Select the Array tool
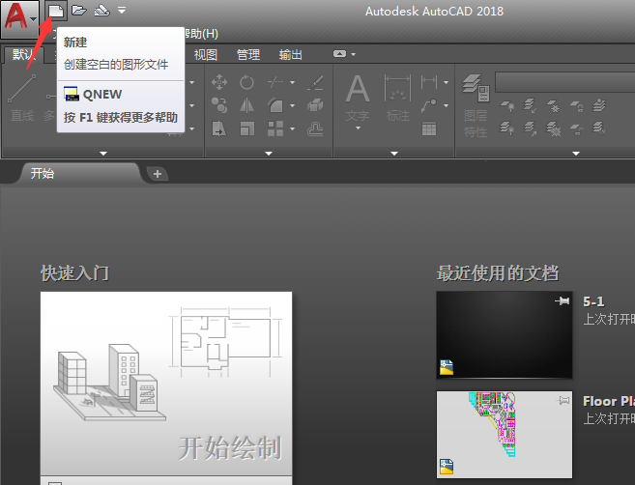The height and width of the screenshot is (485, 635). (x=275, y=129)
